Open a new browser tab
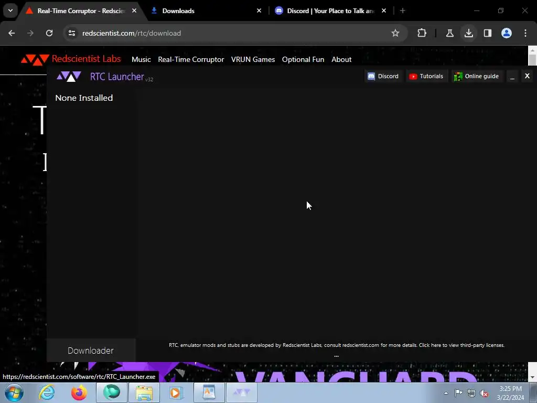 (402, 10)
